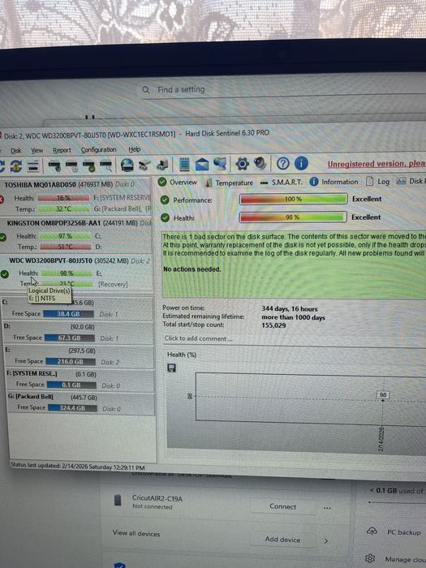Screen dimensions: 426x568
Task: Click the disk with green checkmark icon
Action: point(88,166)
